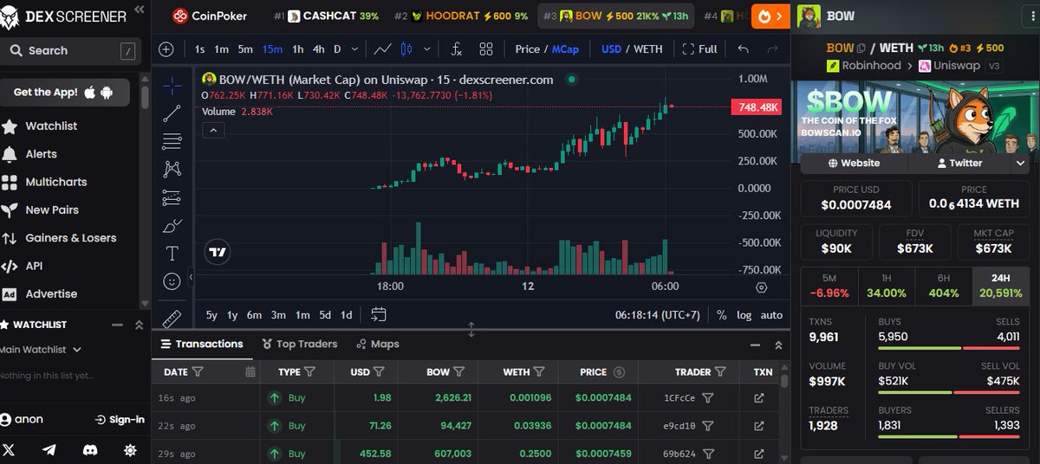The width and height of the screenshot is (1040, 464).
Task: Open the Telegram icon in sidebar footer
Action: point(49,450)
